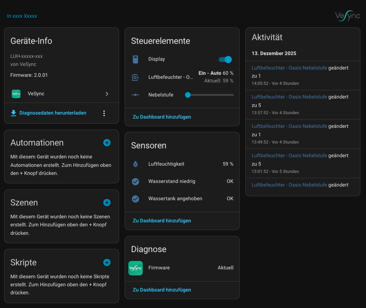The width and height of the screenshot is (366, 308).
Task: Click the plus icon in Skripte card
Action: click(x=107, y=263)
